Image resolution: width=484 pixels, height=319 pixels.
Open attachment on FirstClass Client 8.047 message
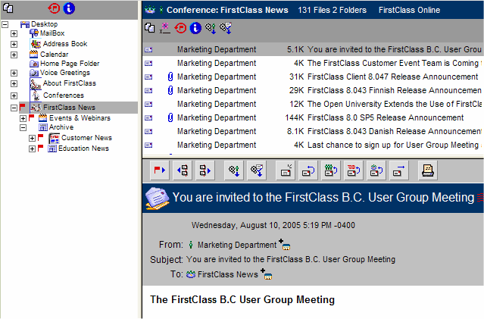170,77
